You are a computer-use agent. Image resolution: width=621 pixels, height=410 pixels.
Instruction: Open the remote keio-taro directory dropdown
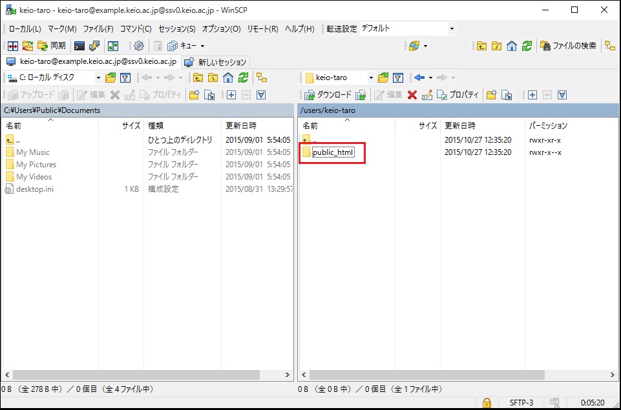[371, 78]
